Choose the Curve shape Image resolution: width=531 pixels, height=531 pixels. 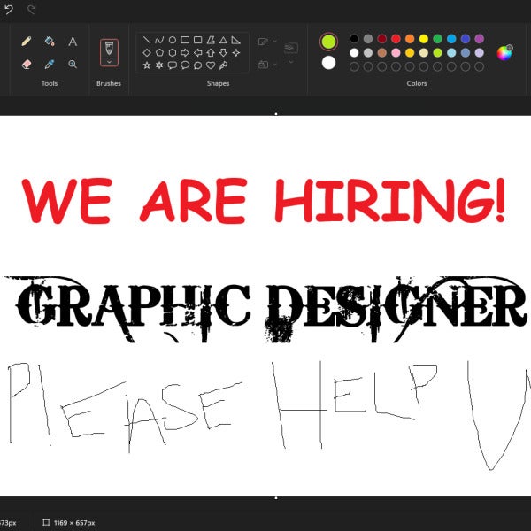pos(159,40)
